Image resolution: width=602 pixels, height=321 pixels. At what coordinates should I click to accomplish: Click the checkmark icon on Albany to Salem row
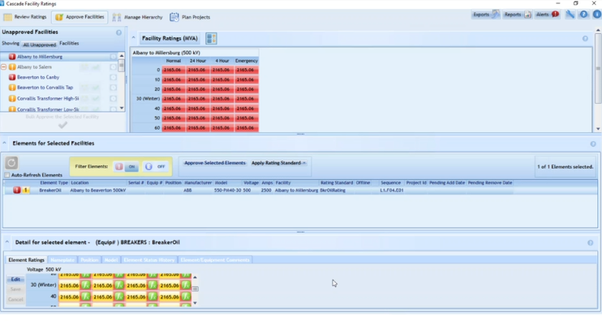tap(96, 67)
